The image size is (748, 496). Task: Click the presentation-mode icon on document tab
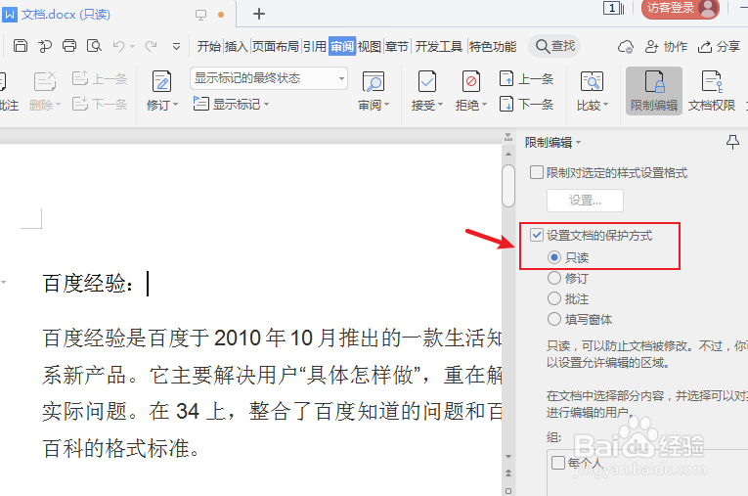[200, 15]
